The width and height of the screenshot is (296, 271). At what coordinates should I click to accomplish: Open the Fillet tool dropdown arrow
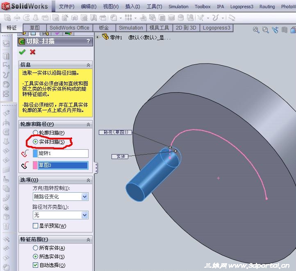(121, 18)
